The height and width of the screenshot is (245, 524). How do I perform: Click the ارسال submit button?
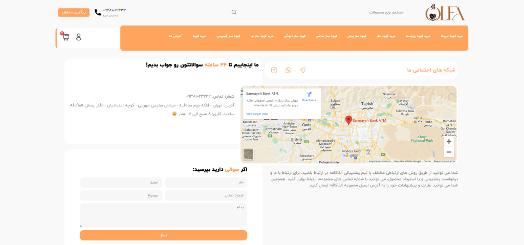point(163,235)
